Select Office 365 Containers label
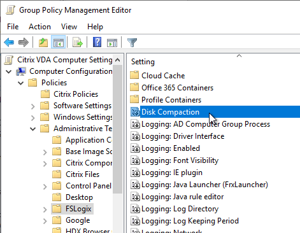This screenshot has height=233, width=300. pyautogui.click(x=177, y=87)
